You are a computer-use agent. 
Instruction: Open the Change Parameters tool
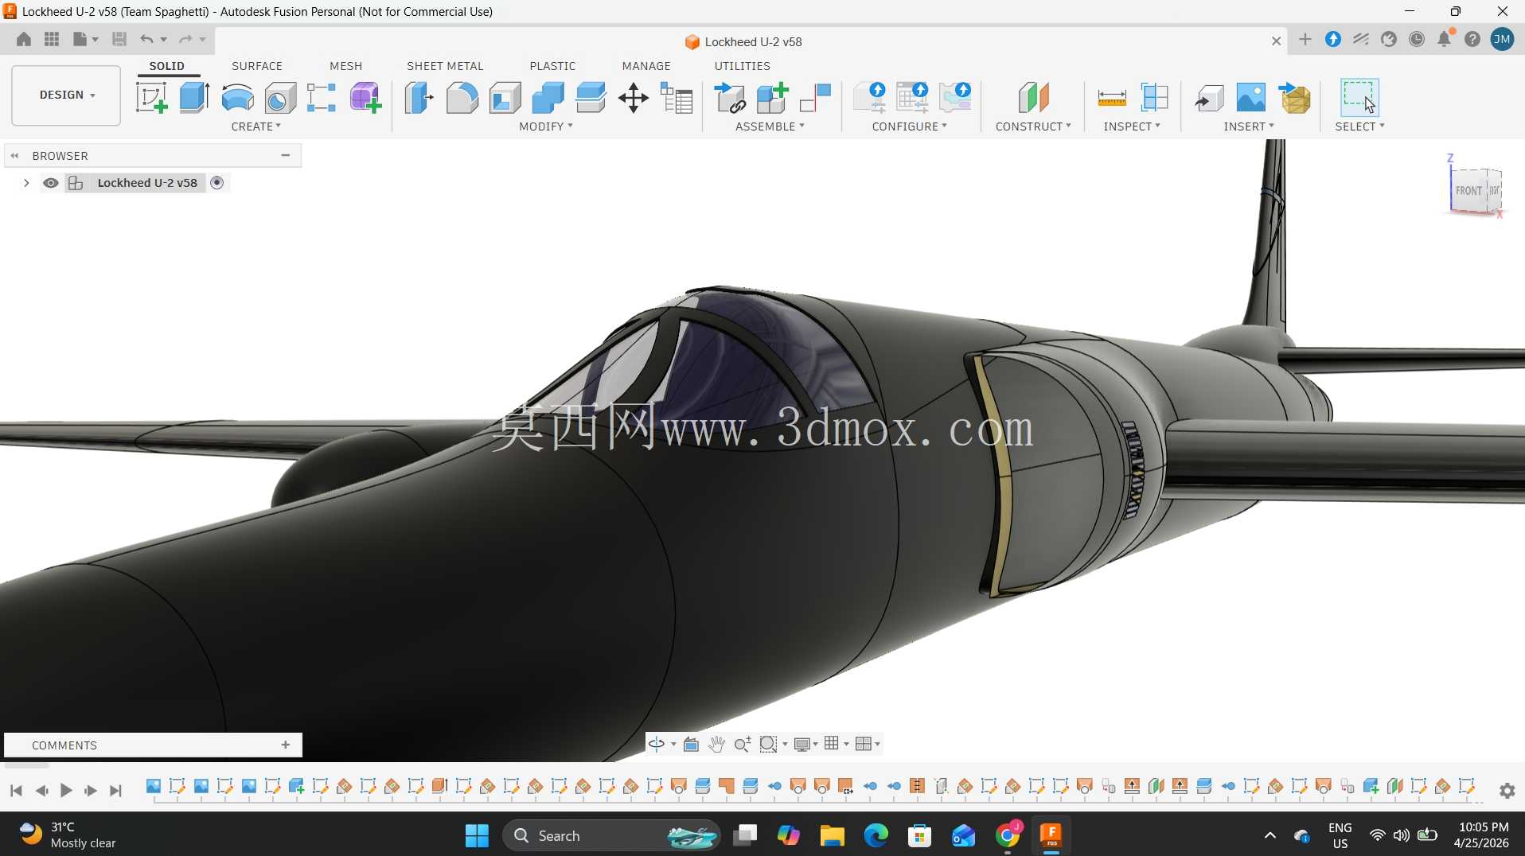[x=677, y=98]
